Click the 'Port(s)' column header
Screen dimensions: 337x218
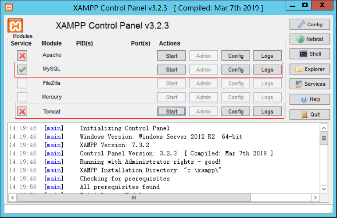140,43
